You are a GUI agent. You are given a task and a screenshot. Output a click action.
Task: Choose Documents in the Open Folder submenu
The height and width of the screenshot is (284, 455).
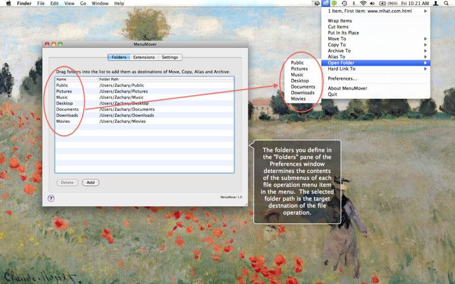(x=303, y=87)
